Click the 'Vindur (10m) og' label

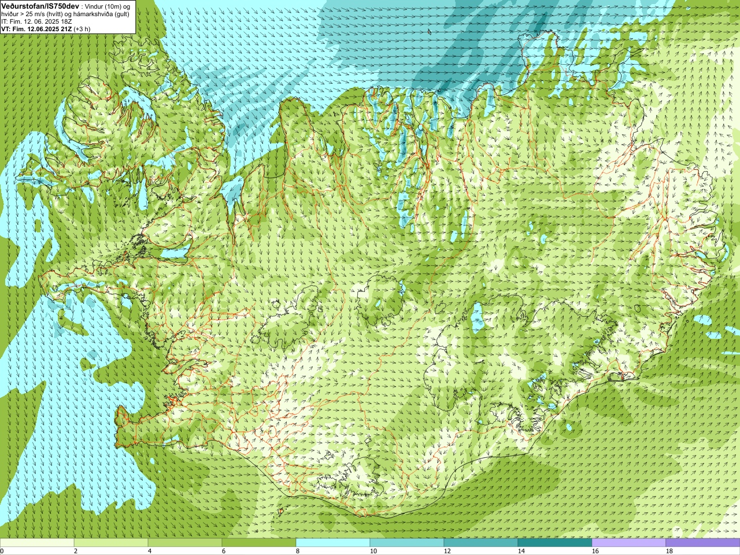[x=108, y=6]
